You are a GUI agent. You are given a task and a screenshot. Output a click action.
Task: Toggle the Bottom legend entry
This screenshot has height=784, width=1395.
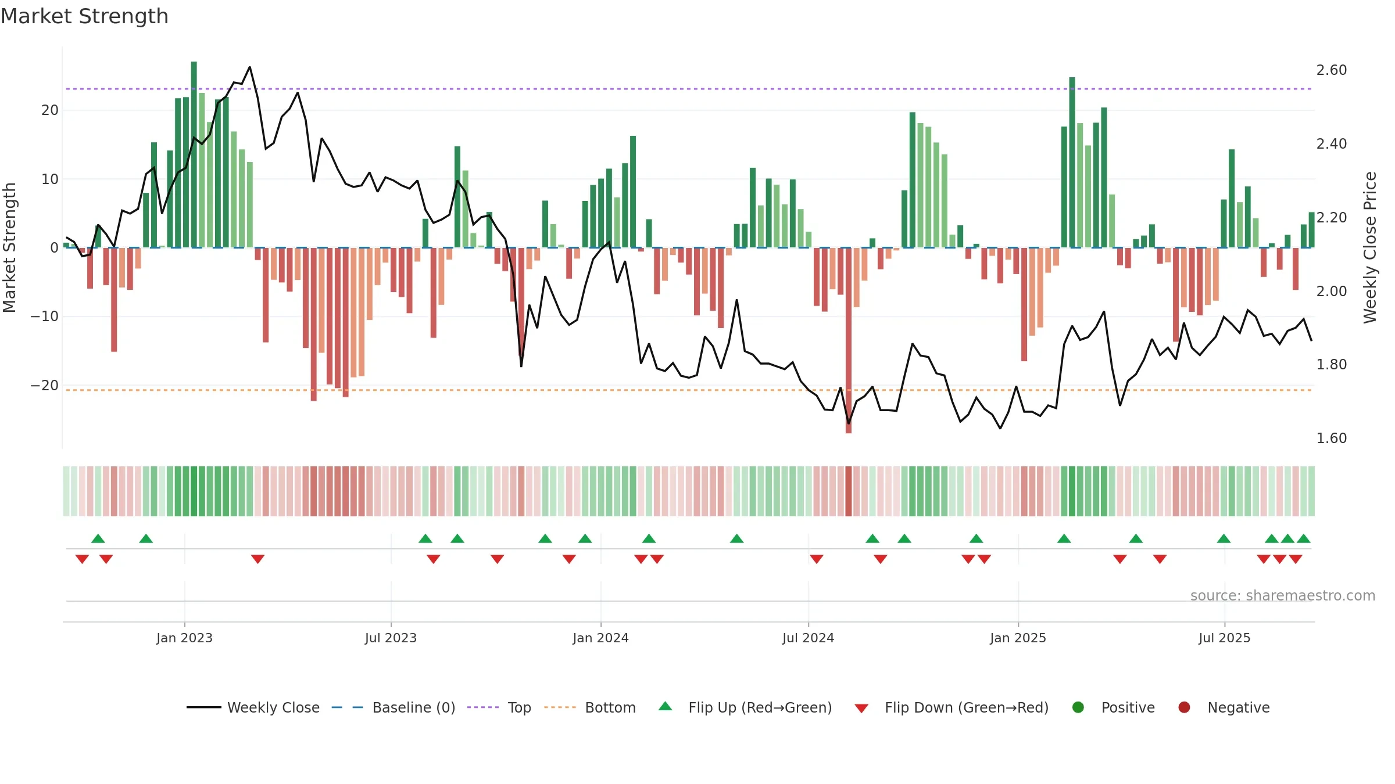tap(590, 707)
